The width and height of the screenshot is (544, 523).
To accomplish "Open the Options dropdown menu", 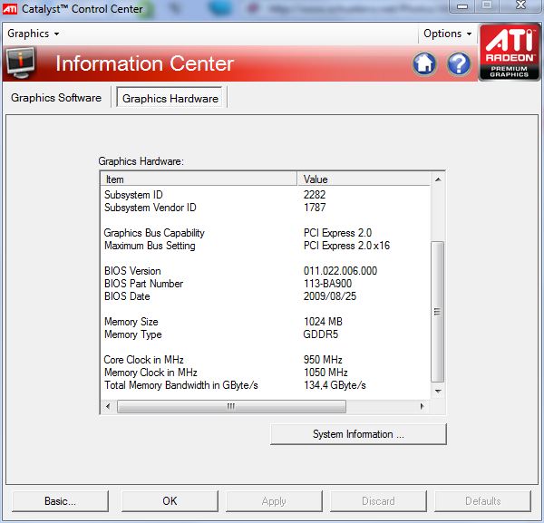I will coord(448,34).
